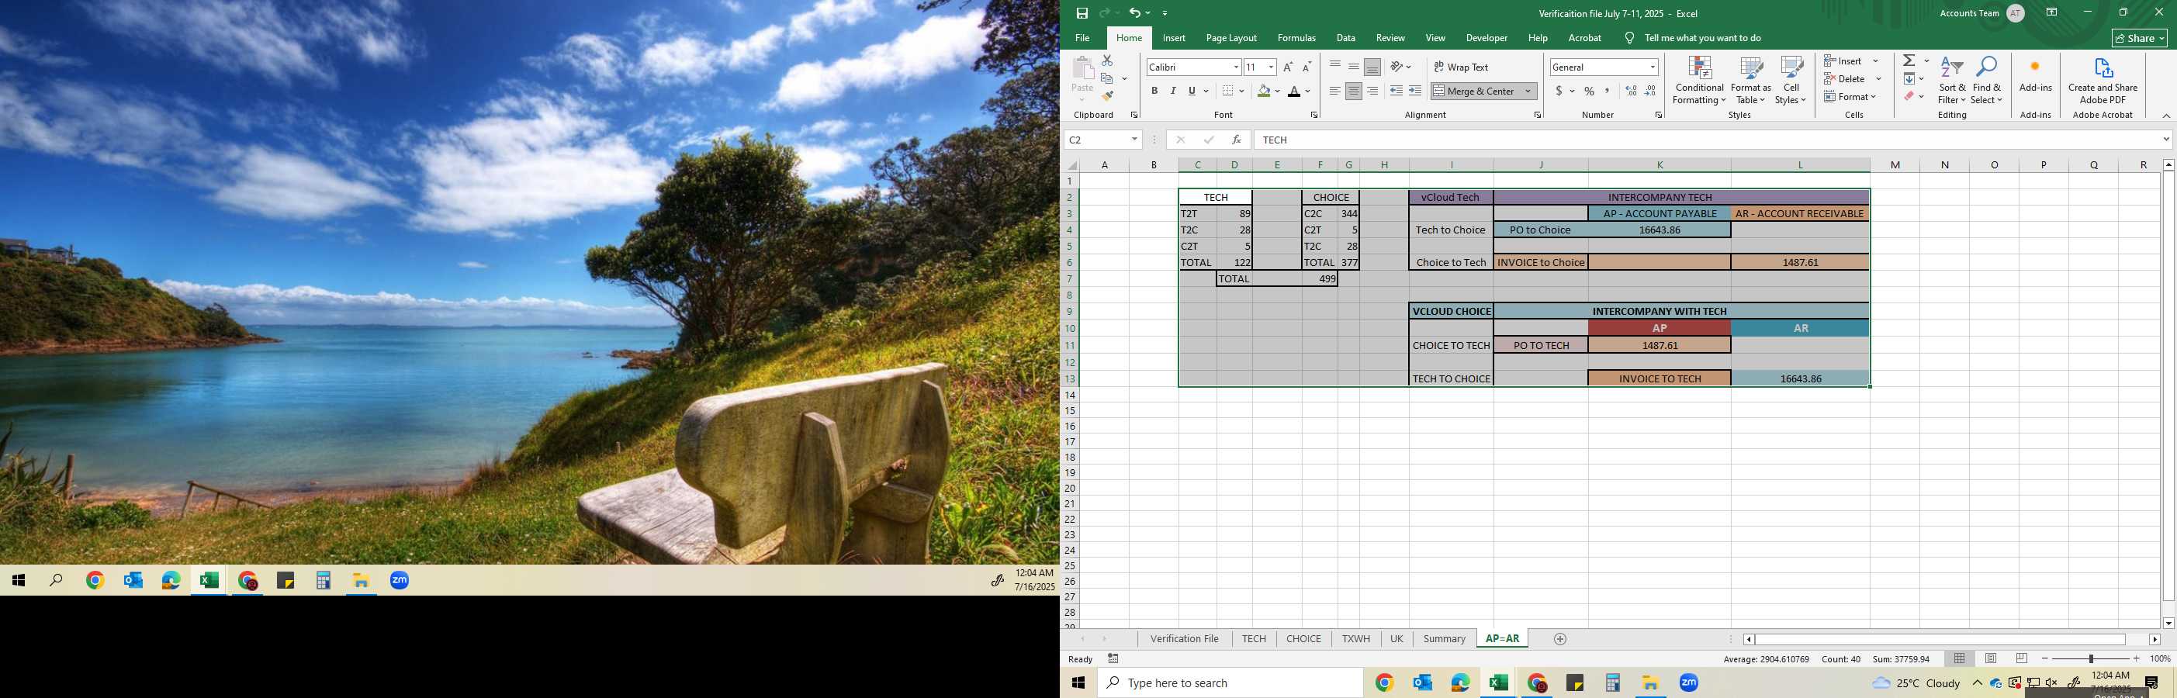This screenshot has width=2177, height=698.
Task: Toggle Bold formatting
Action: 1154,92
